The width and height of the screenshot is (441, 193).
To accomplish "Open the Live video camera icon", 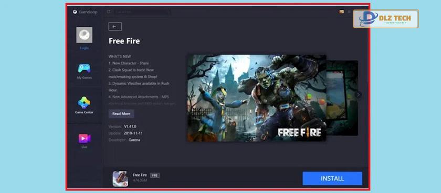I will (x=85, y=139).
